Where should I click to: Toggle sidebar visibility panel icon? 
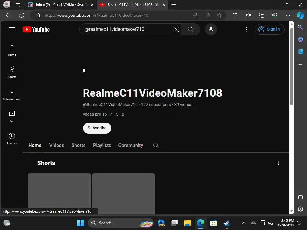pos(300,197)
